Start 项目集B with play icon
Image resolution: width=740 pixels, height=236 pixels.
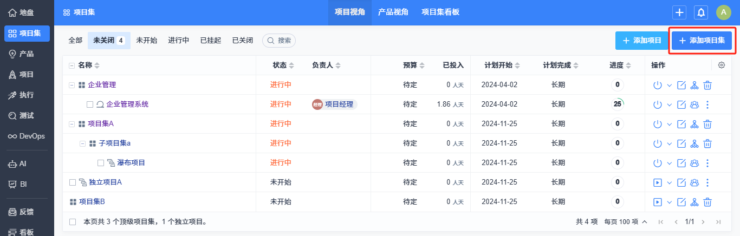tap(658, 202)
